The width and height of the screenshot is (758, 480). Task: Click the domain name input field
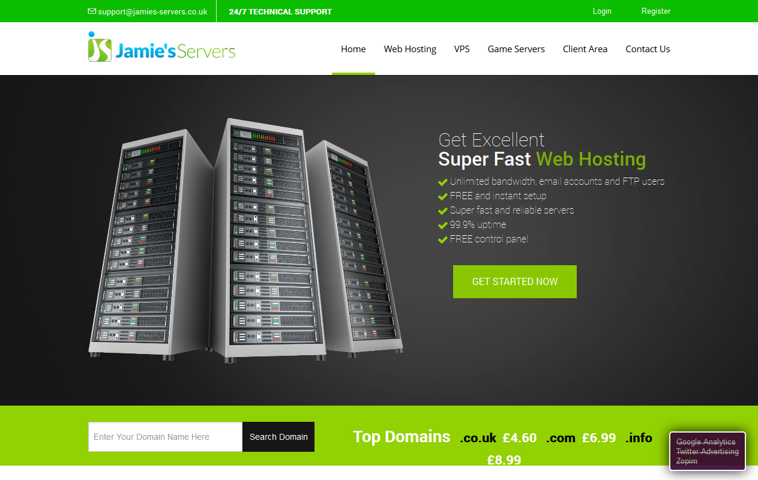tap(165, 437)
